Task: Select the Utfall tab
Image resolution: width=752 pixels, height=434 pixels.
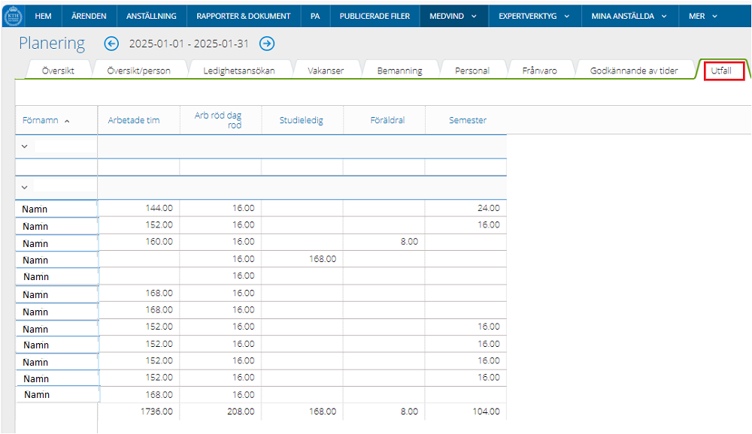Action: tap(721, 71)
